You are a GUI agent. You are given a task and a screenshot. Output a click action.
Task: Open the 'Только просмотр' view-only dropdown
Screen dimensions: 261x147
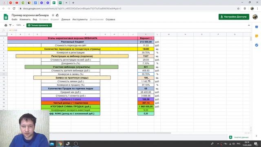pyautogui.click(x=39, y=25)
